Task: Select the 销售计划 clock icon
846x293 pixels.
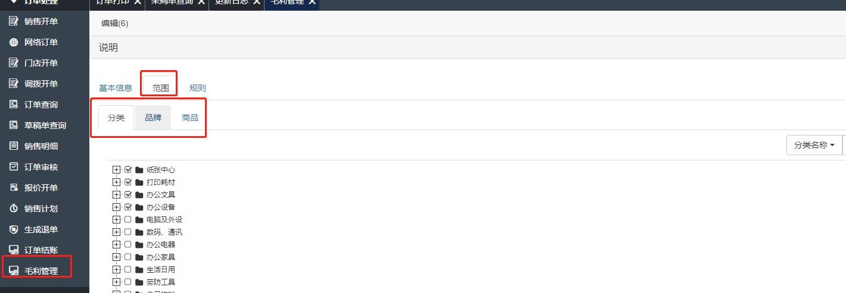Action: tap(14, 209)
